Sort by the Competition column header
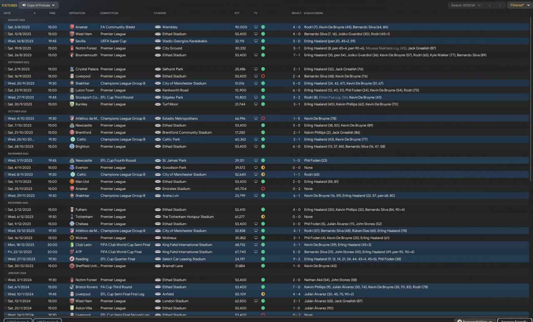The image size is (533, 322). 109,13
